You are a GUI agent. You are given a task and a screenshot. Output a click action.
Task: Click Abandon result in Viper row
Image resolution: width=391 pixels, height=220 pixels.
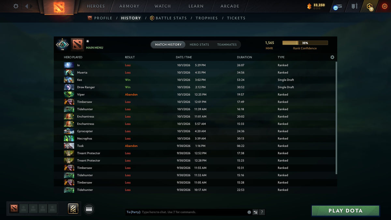pos(131,95)
